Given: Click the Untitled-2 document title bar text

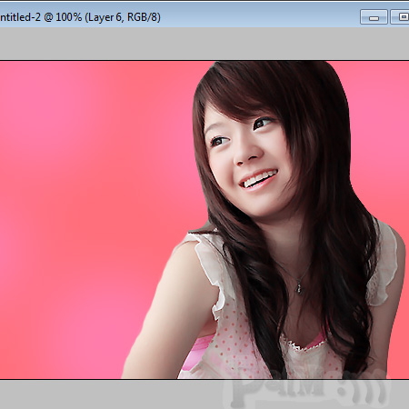Looking at the screenshot, I should (80, 17).
